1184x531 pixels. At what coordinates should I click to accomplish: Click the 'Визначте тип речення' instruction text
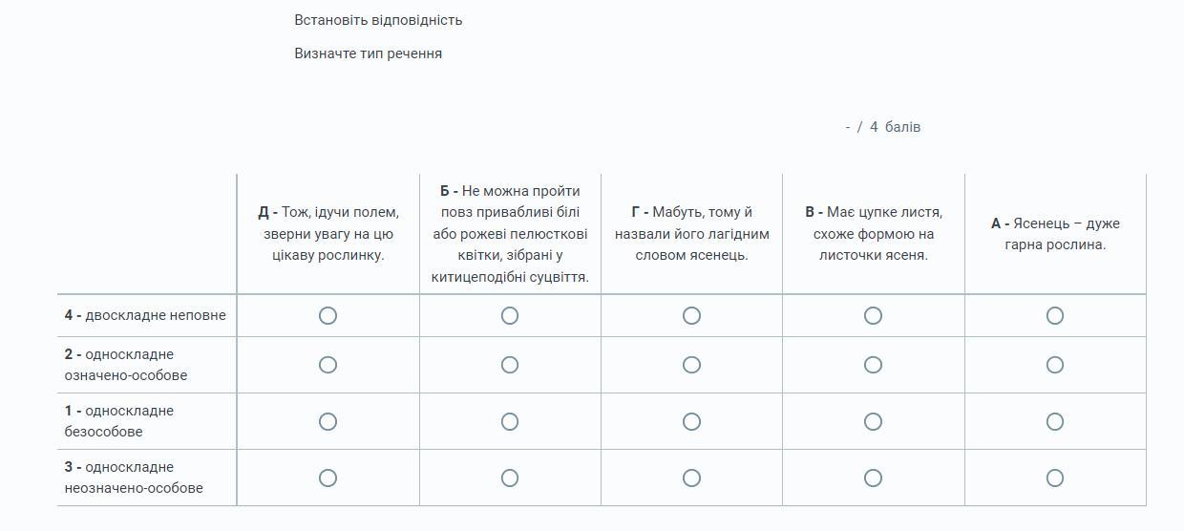[x=368, y=53]
